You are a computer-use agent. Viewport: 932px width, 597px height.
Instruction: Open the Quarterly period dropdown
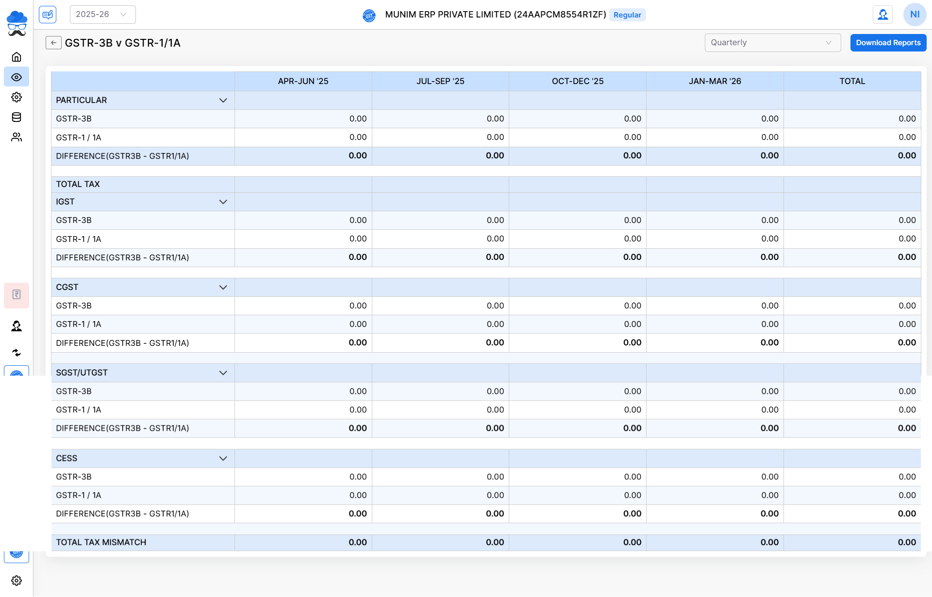click(x=772, y=43)
